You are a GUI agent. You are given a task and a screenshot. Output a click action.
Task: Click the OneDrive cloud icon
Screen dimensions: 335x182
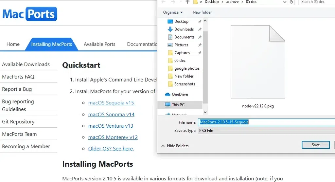[x=168, y=94]
